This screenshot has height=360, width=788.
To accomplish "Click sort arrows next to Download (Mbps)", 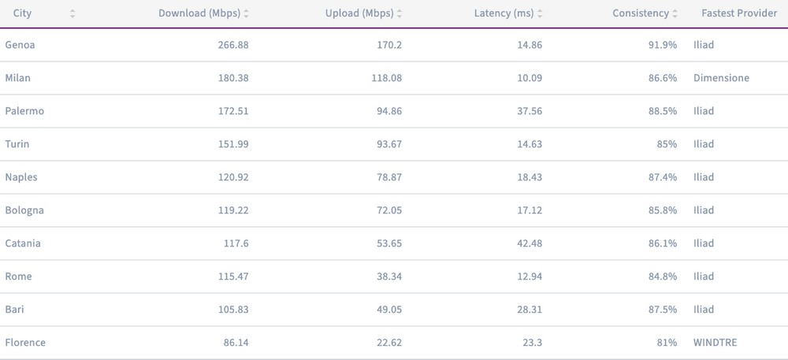I will pos(247,13).
